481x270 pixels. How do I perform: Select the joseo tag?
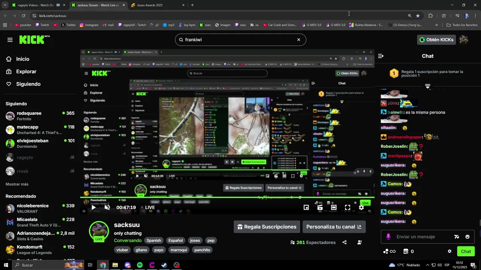click(195, 240)
